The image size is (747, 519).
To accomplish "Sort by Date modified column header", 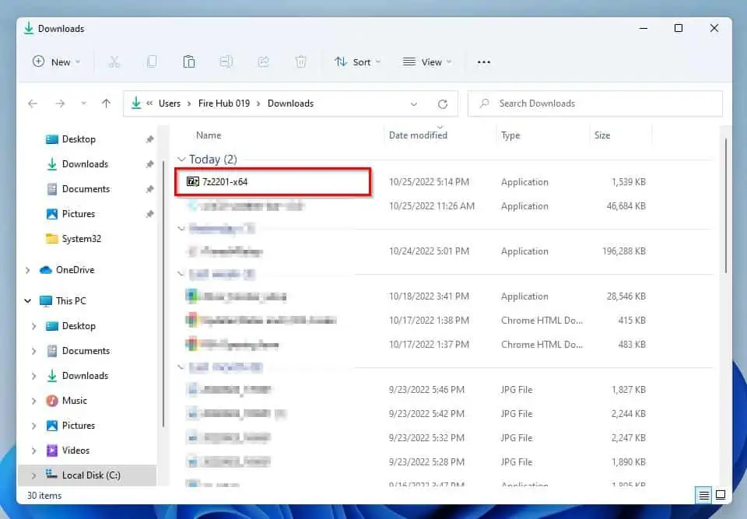I will point(419,135).
